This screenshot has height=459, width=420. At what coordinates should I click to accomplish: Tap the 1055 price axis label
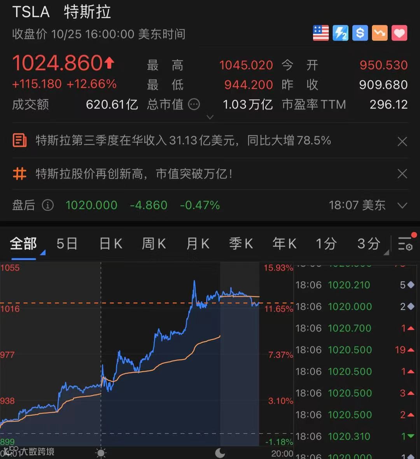click(10, 268)
